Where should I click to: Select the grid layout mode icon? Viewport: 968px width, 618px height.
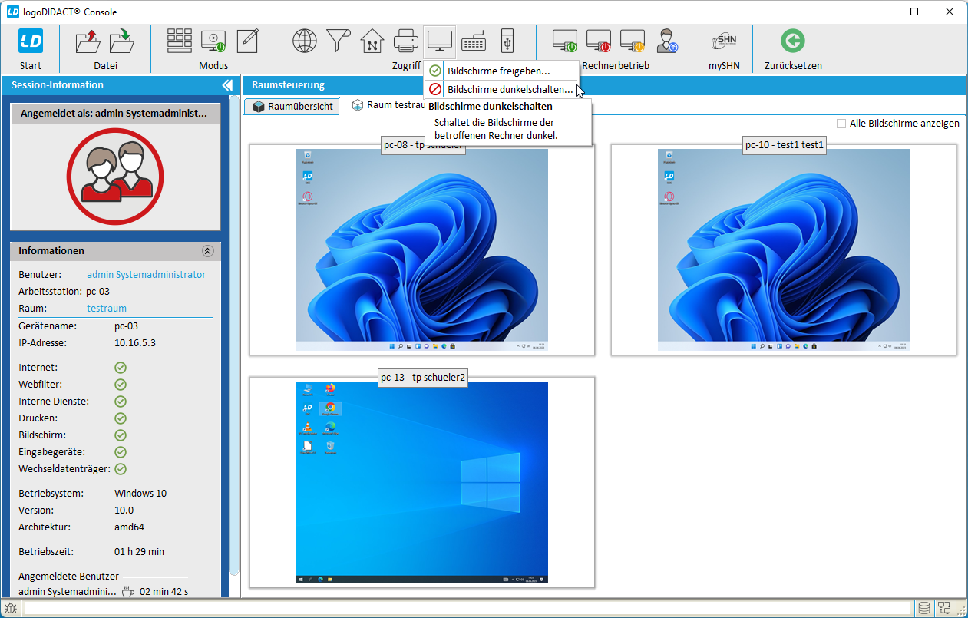pyautogui.click(x=180, y=41)
